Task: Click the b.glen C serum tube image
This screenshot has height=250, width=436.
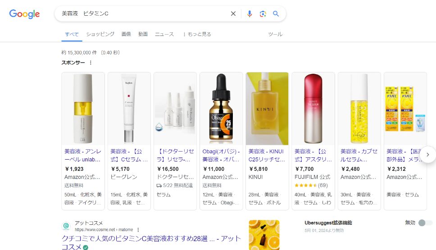Action: click(129, 108)
